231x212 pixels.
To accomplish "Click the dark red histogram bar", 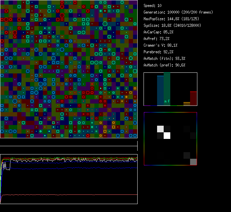I will tap(193, 99).
